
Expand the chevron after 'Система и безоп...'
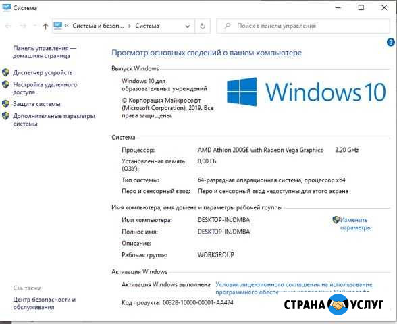pos(130,26)
